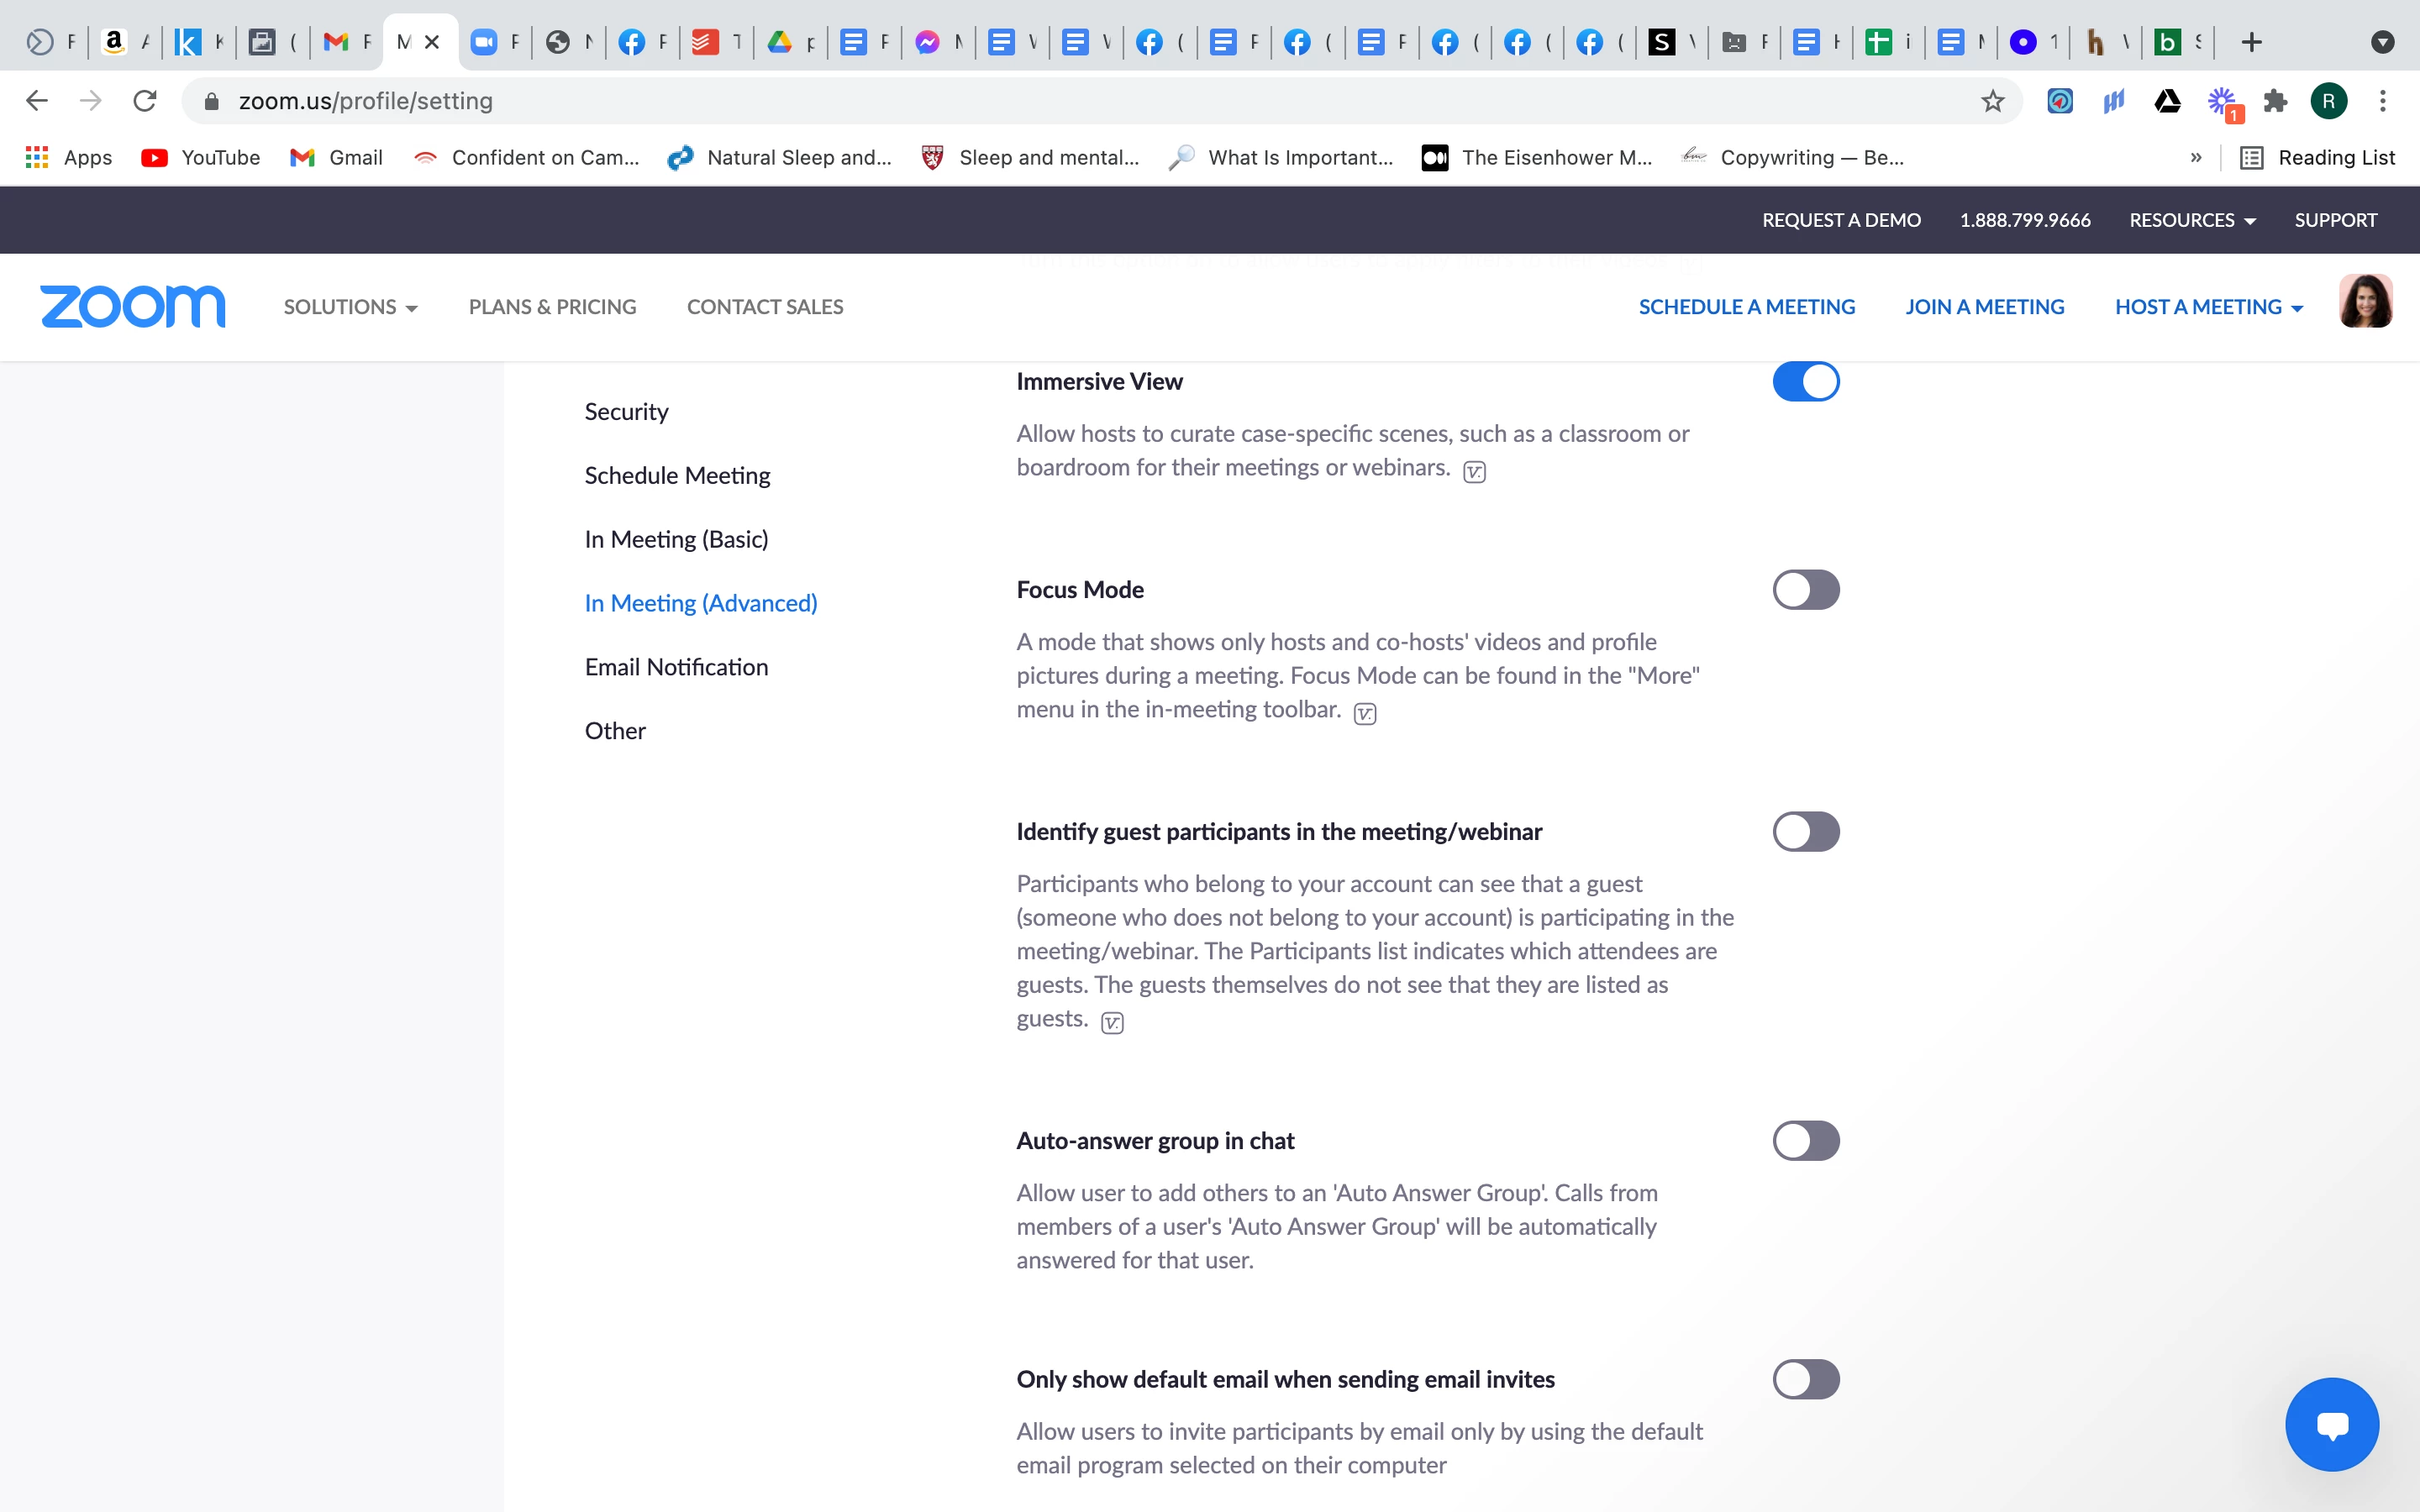This screenshot has height=1512, width=2420.
Task: Enable the Focus Mode toggle
Action: pyautogui.click(x=1805, y=590)
